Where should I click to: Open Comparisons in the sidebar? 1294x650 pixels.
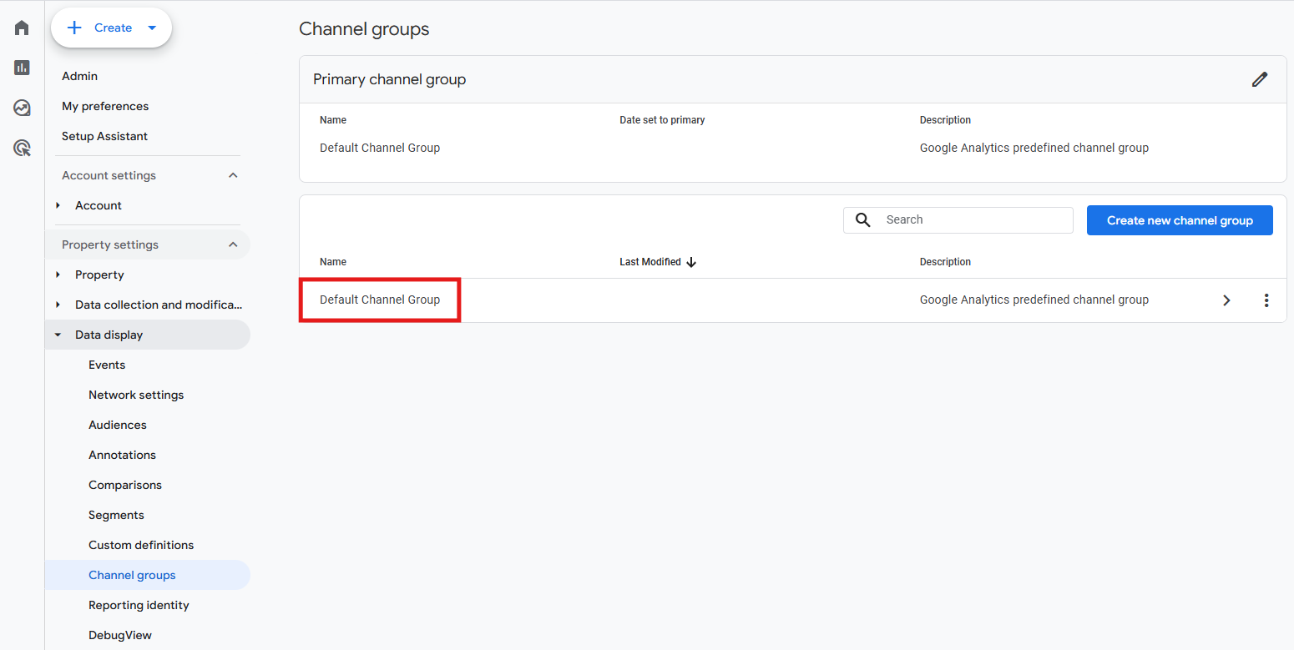pyautogui.click(x=125, y=485)
